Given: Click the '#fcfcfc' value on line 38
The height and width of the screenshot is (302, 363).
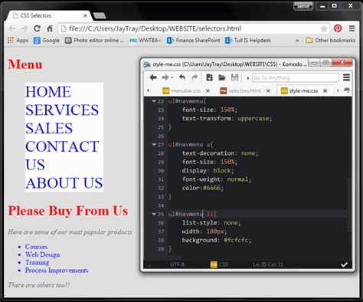Looking at the screenshot, I should pyautogui.click(x=236, y=240).
